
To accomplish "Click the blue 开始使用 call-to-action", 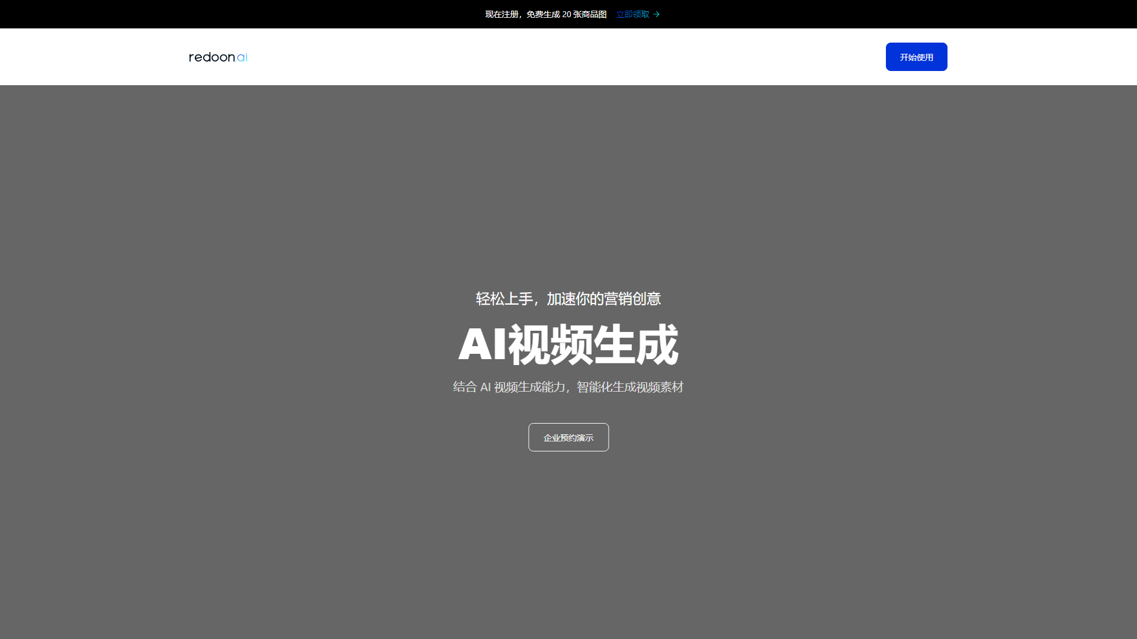I will coord(916,57).
